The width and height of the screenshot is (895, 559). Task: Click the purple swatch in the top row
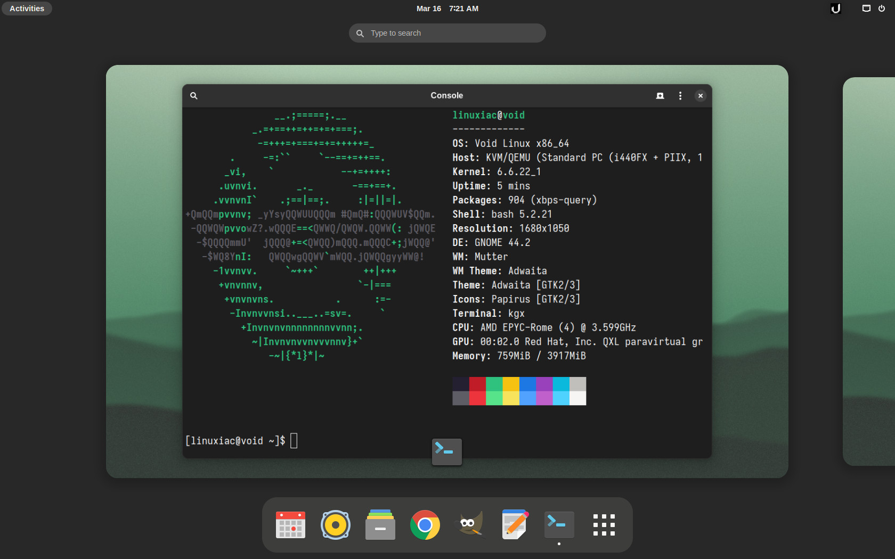[x=544, y=384]
